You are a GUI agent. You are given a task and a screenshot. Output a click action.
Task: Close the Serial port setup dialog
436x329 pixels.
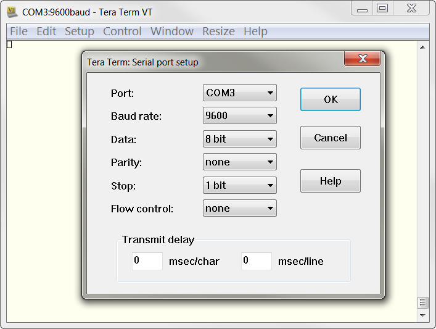coord(361,59)
